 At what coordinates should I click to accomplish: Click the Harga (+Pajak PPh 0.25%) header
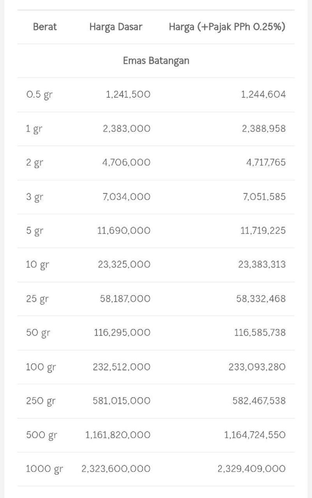[227, 27]
